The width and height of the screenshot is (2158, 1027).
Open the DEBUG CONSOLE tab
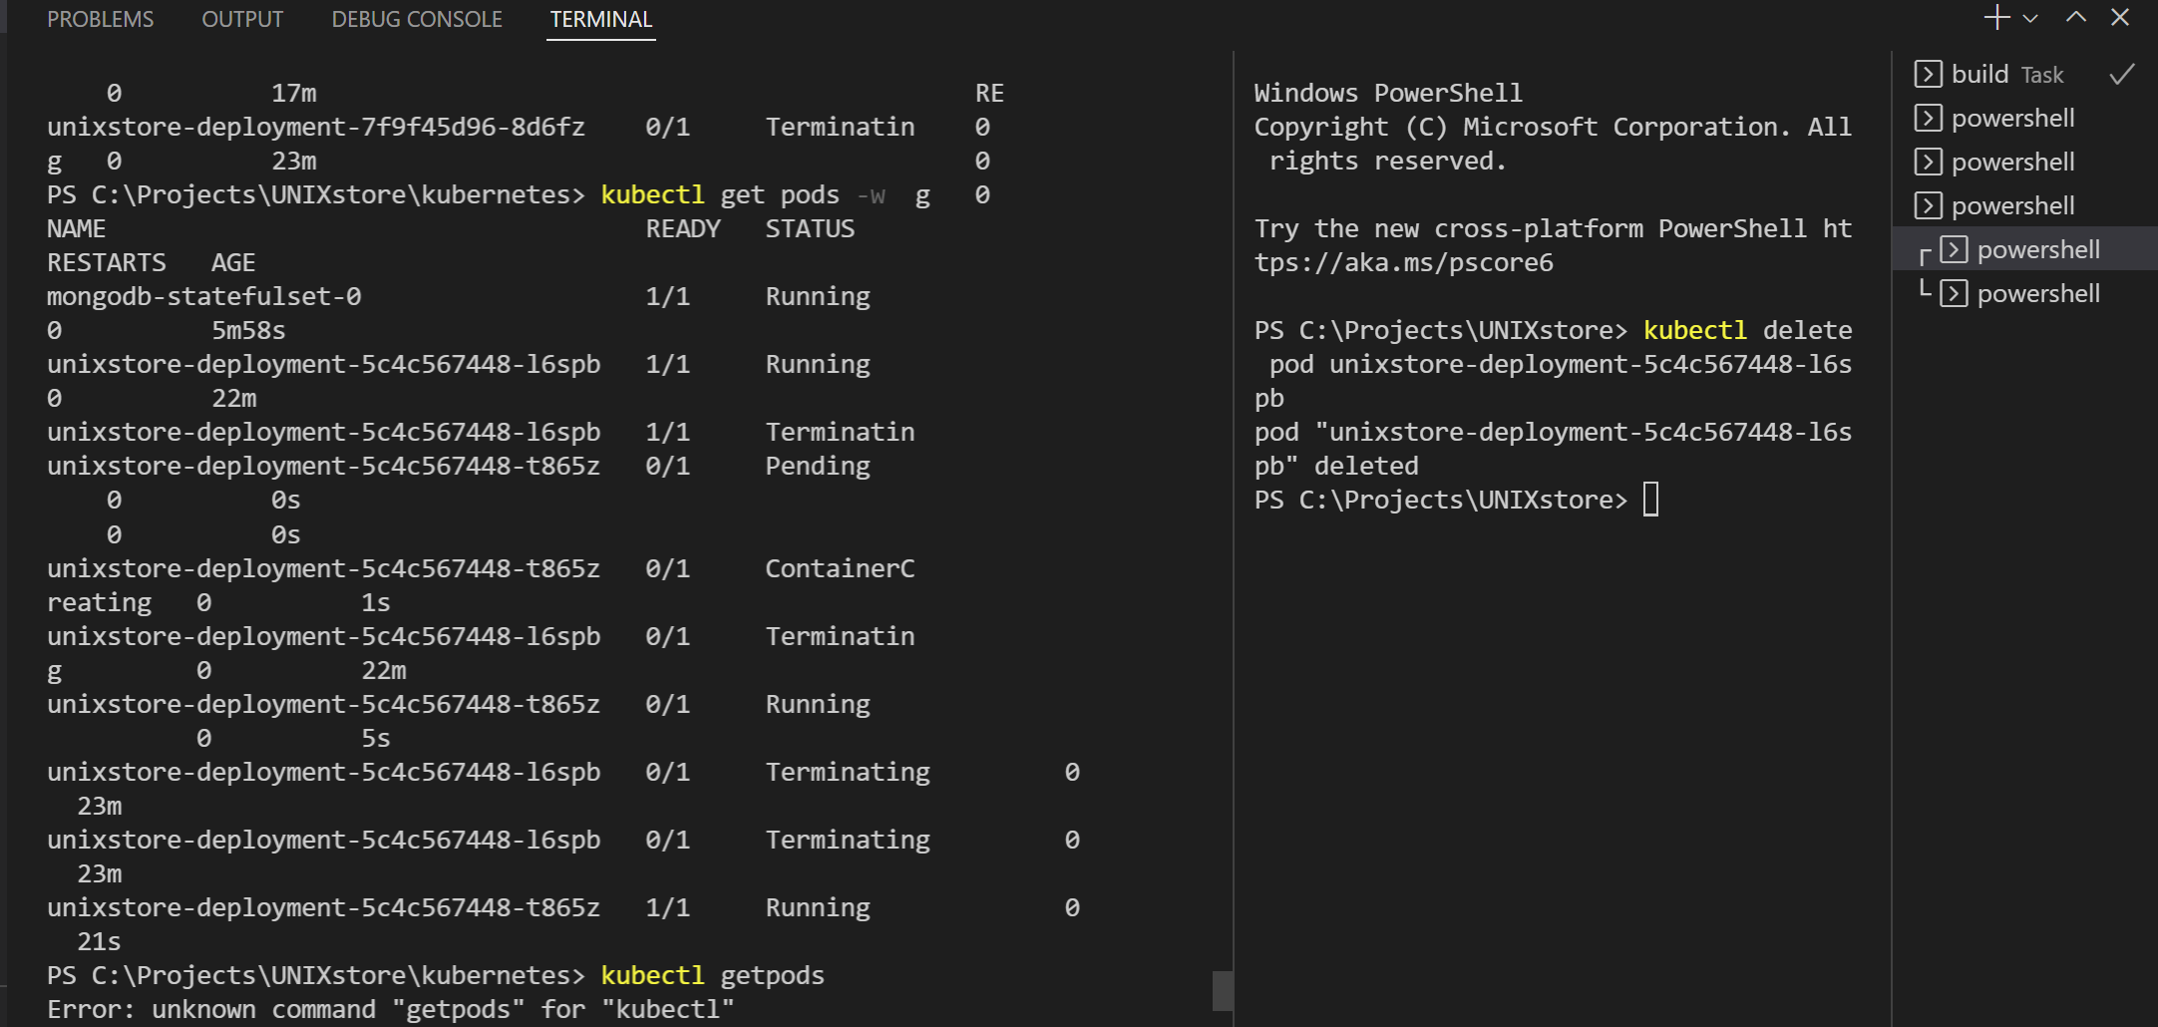click(x=417, y=20)
